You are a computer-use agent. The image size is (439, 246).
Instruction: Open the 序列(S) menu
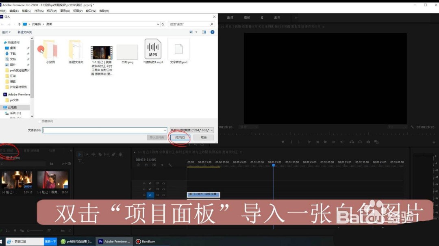[39, 11]
